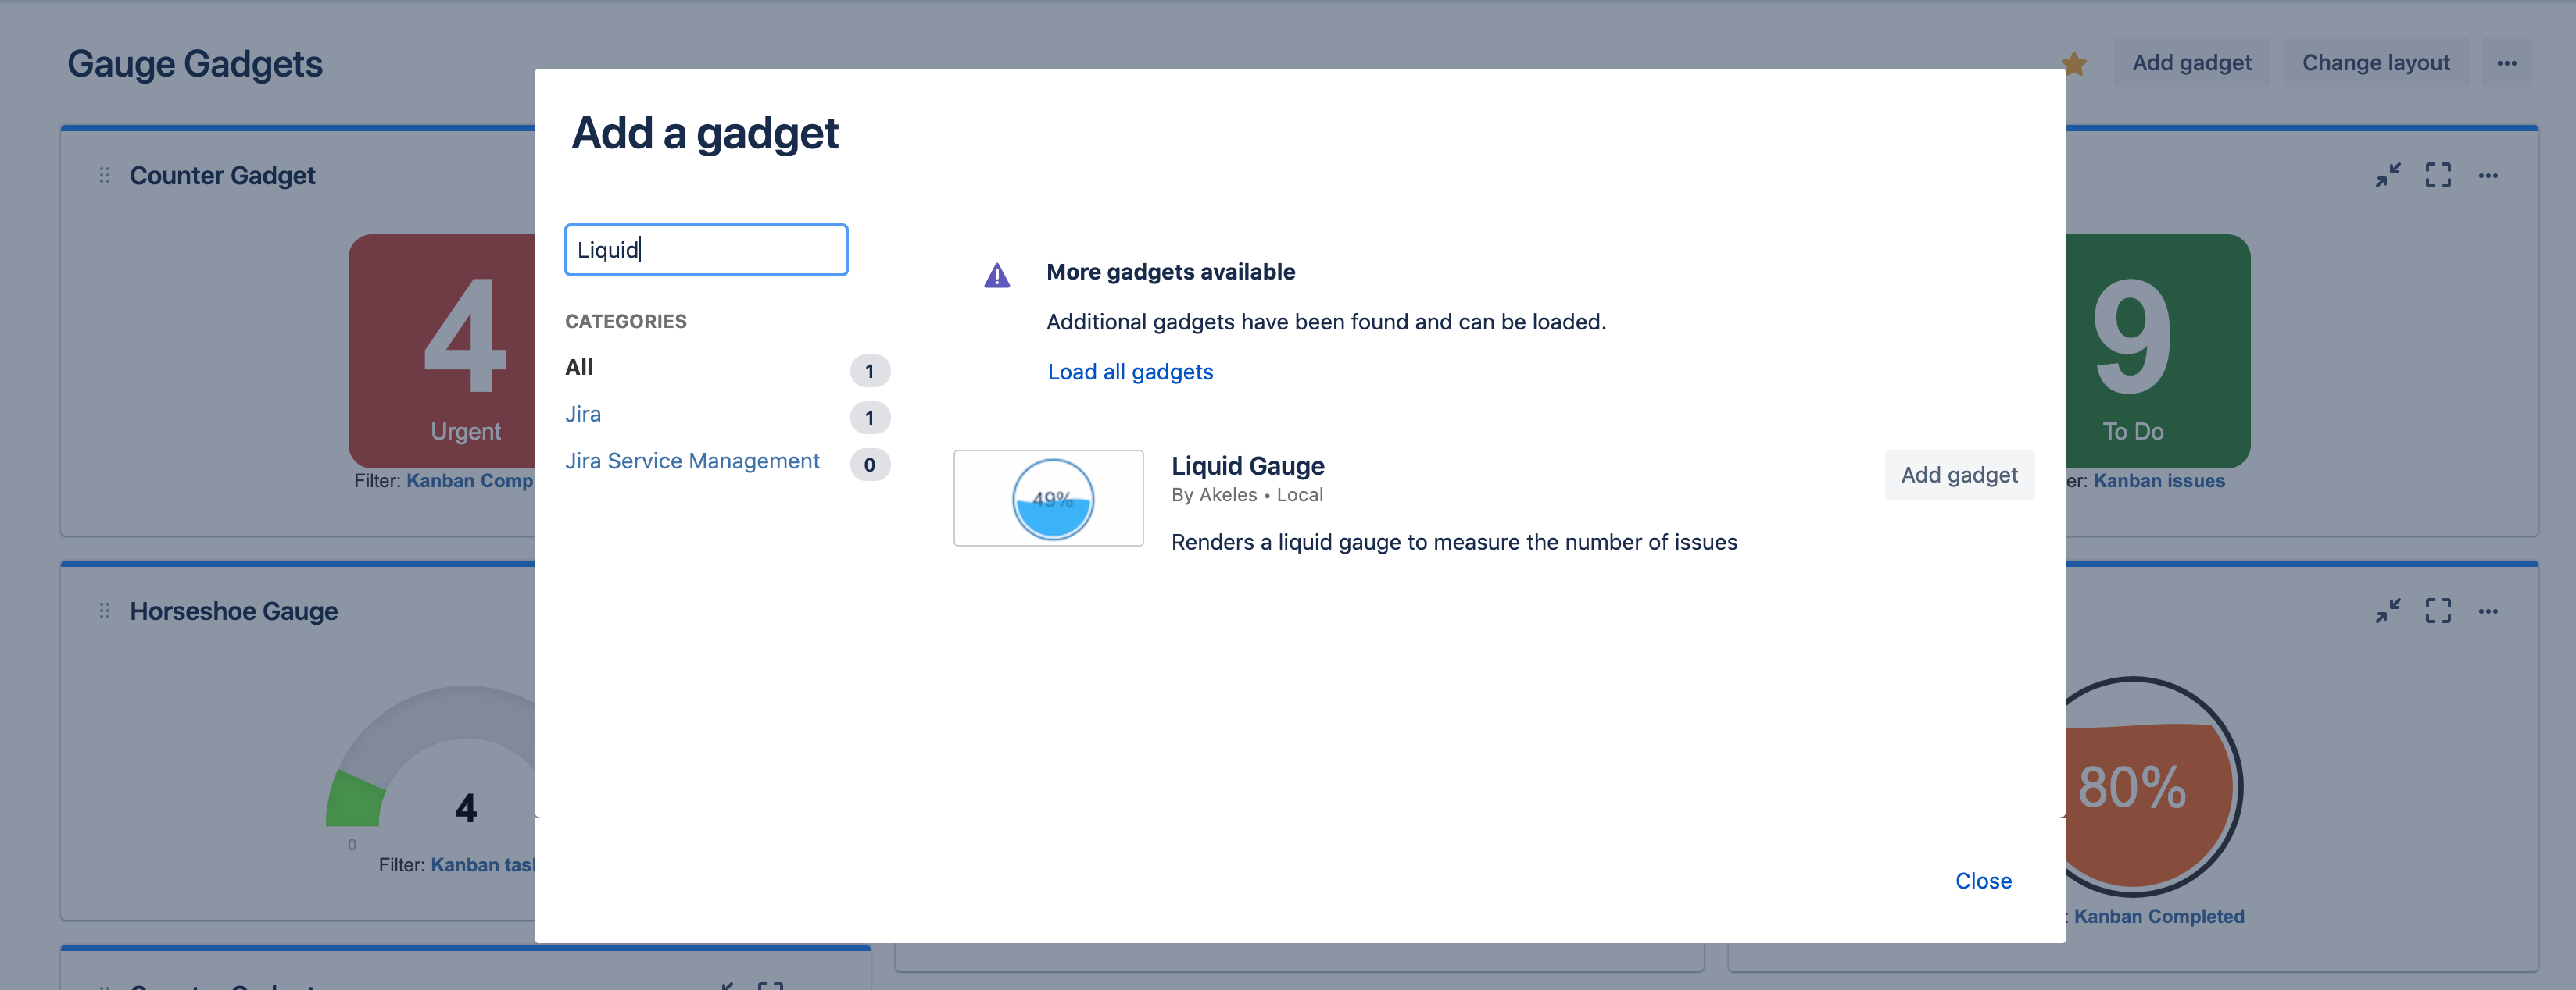Click the fullscreen icon on Horseshoe Gauge
The height and width of the screenshot is (990, 2576).
[x=2439, y=611]
